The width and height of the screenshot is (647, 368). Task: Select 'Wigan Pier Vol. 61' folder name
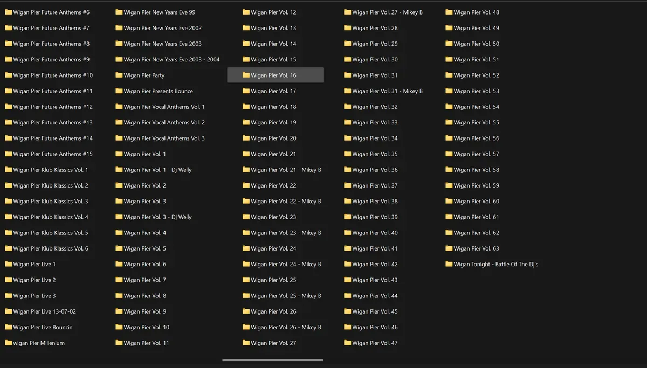click(477, 217)
